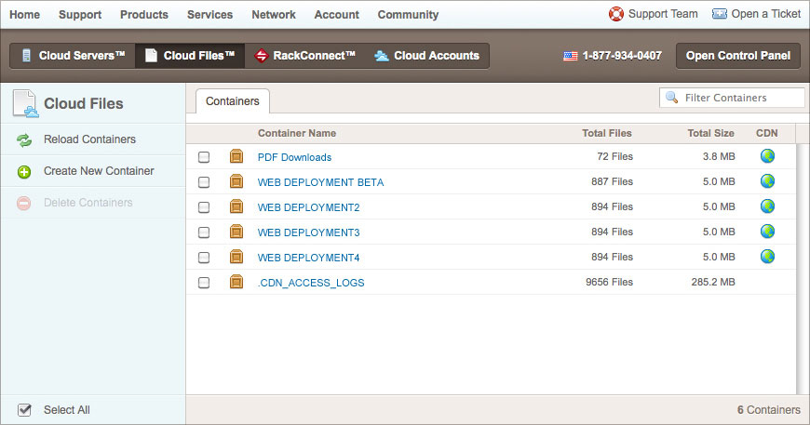
Task: Click the PDF Downloads container box icon
Action: pyautogui.click(x=236, y=156)
